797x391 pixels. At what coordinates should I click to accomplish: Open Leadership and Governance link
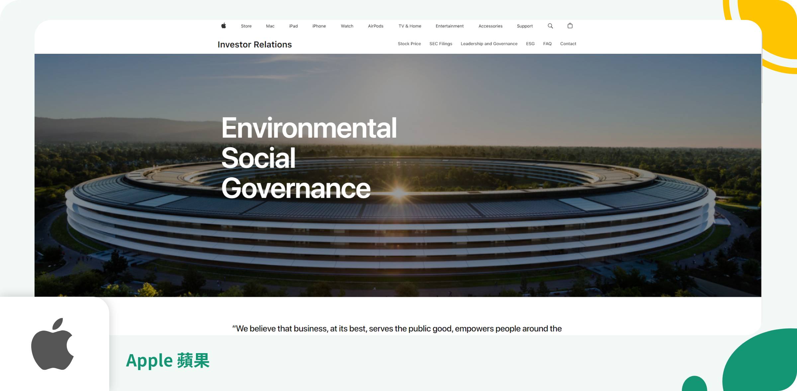click(489, 44)
